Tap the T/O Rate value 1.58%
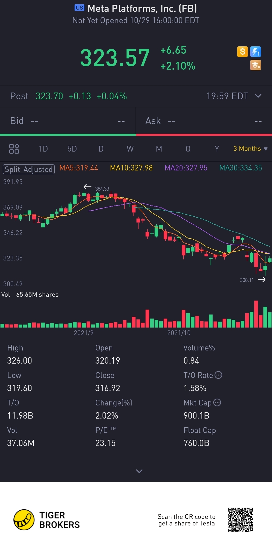Screen dimensions: 272x558 pyautogui.click(x=195, y=388)
